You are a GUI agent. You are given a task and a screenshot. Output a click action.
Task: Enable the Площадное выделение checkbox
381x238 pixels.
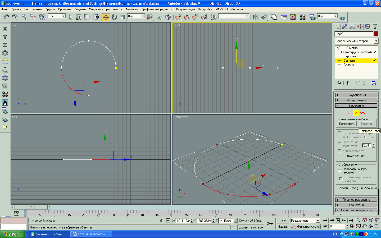[339, 144]
